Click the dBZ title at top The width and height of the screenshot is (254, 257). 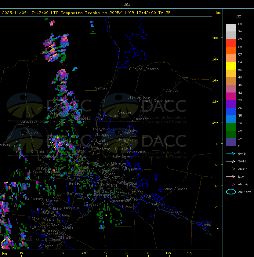[x=127, y=4]
